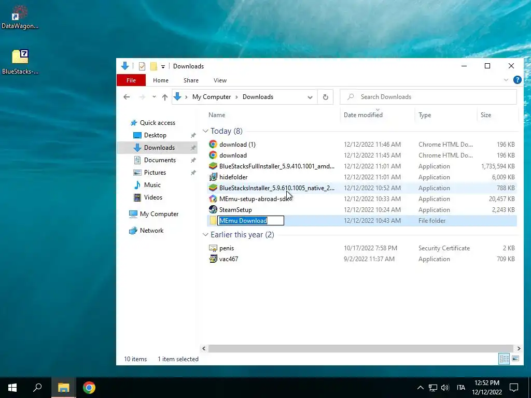Show hidden system tray icons

click(420, 388)
